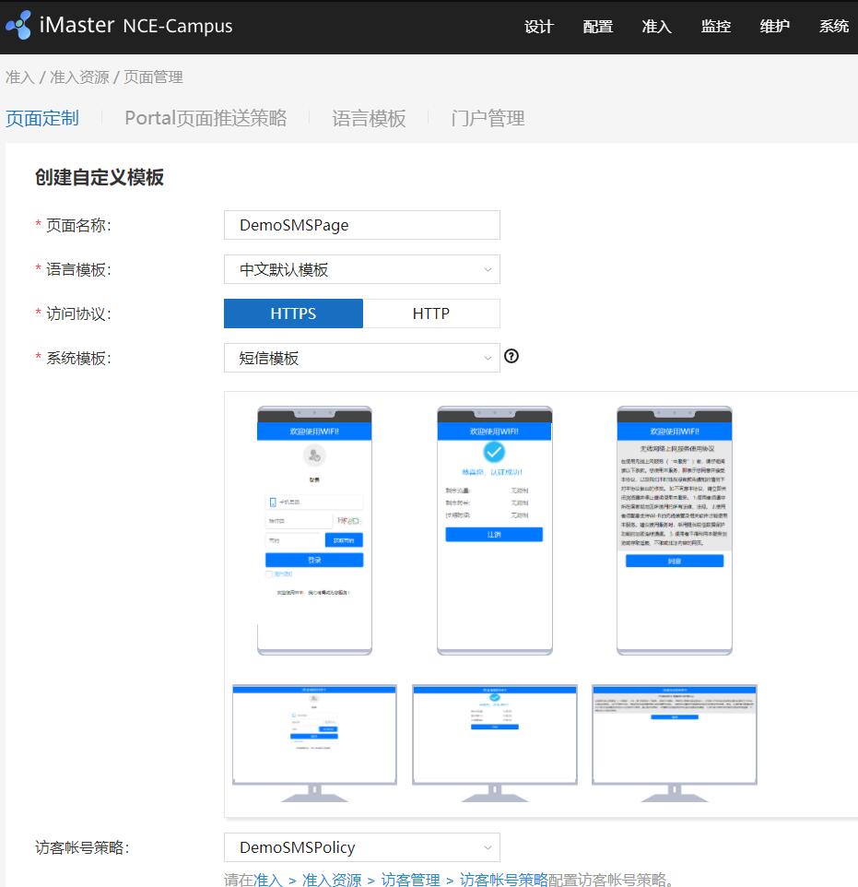Switch to the Portal页面推送策略 tab
The image size is (858, 887).
(206, 118)
